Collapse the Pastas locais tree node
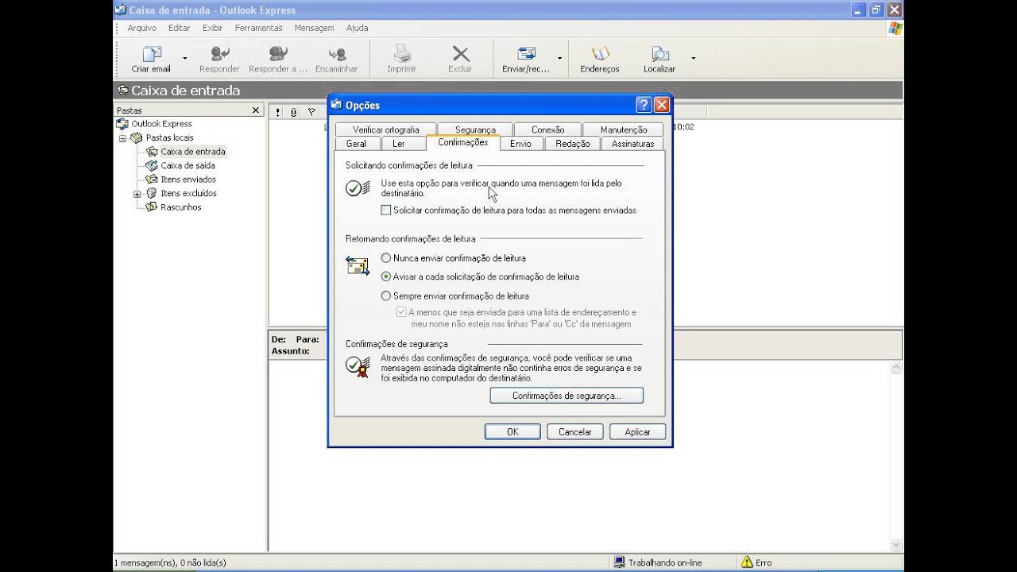The height and width of the screenshot is (572, 1017). pos(122,138)
